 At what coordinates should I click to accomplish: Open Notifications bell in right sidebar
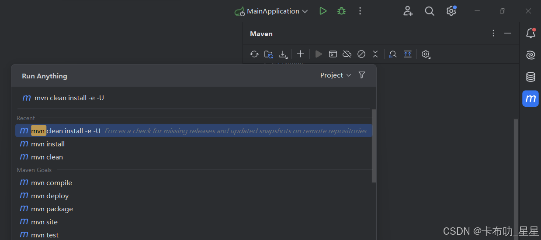click(x=531, y=33)
